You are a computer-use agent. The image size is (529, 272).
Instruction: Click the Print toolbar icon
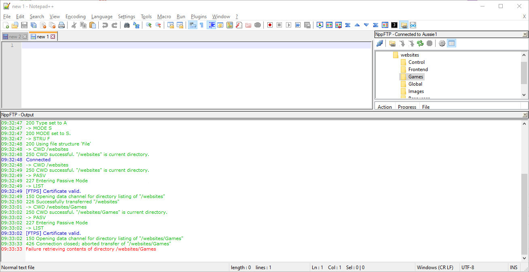61,25
